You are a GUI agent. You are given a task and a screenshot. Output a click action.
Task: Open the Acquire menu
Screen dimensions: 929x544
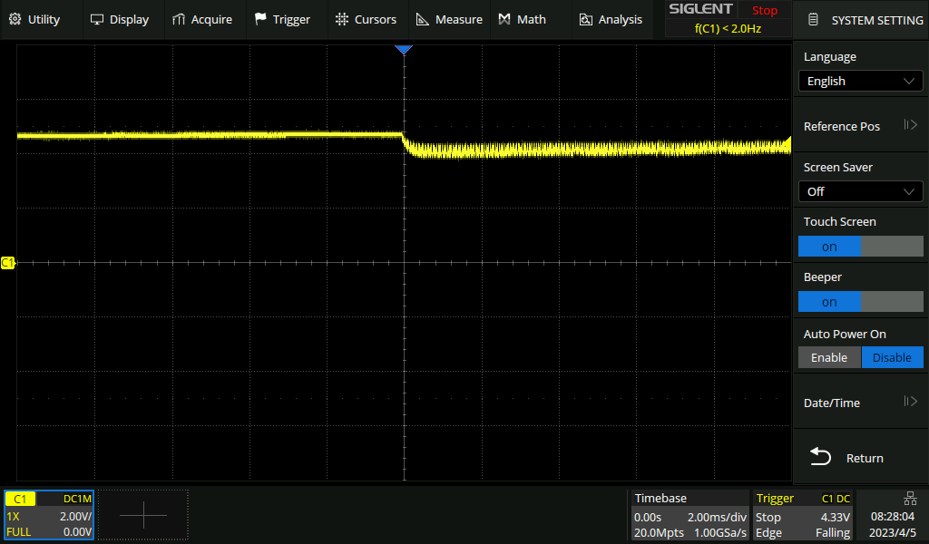click(x=201, y=19)
